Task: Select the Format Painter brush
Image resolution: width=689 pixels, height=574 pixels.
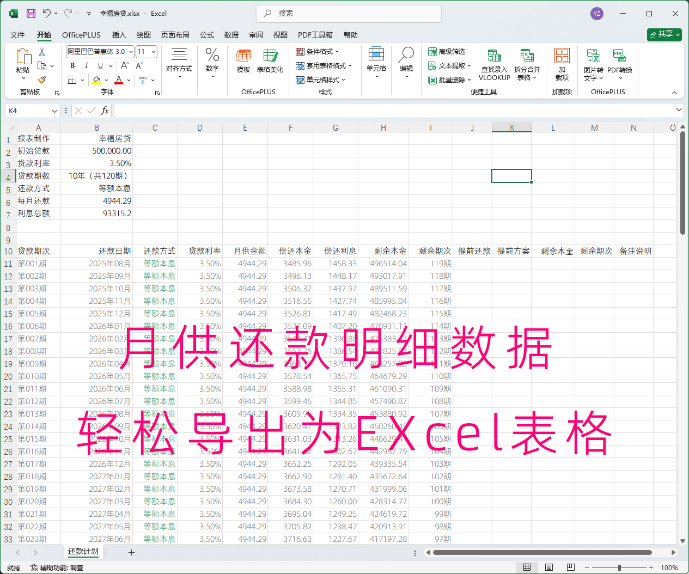Action: [x=42, y=80]
